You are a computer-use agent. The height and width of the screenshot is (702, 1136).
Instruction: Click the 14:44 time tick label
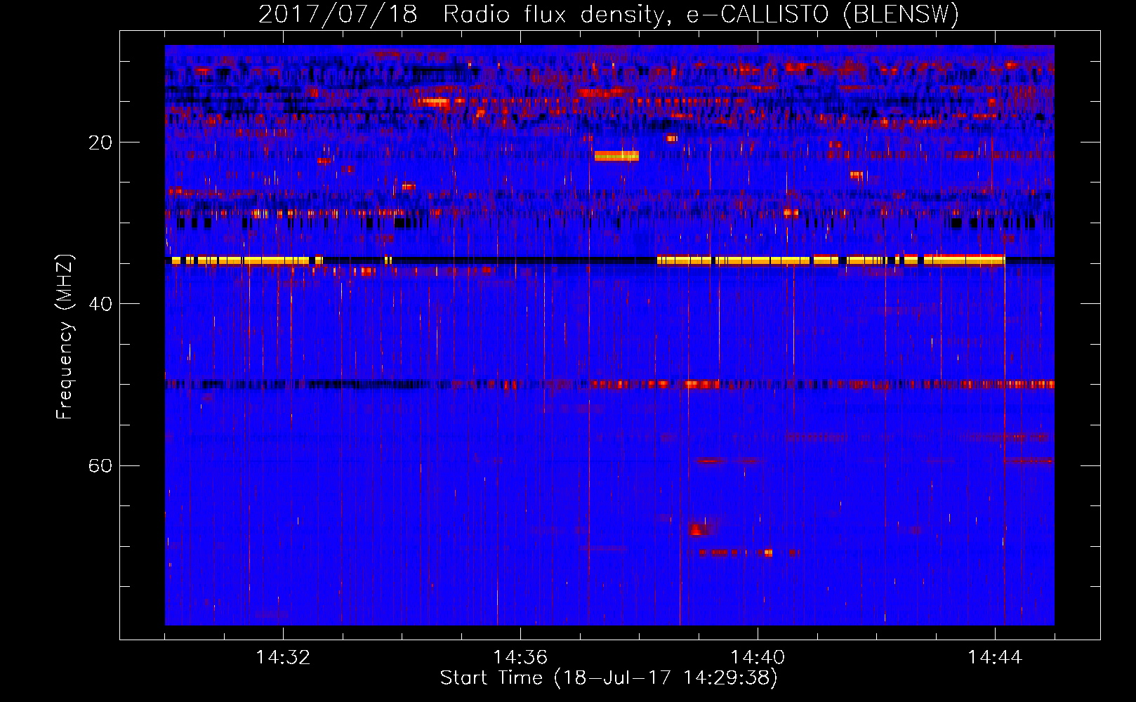click(995, 658)
